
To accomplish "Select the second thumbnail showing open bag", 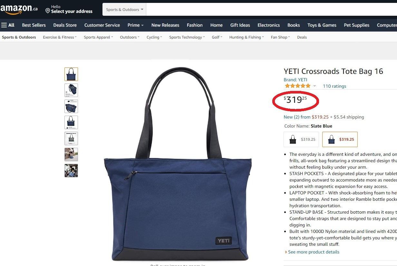I will (x=71, y=90).
